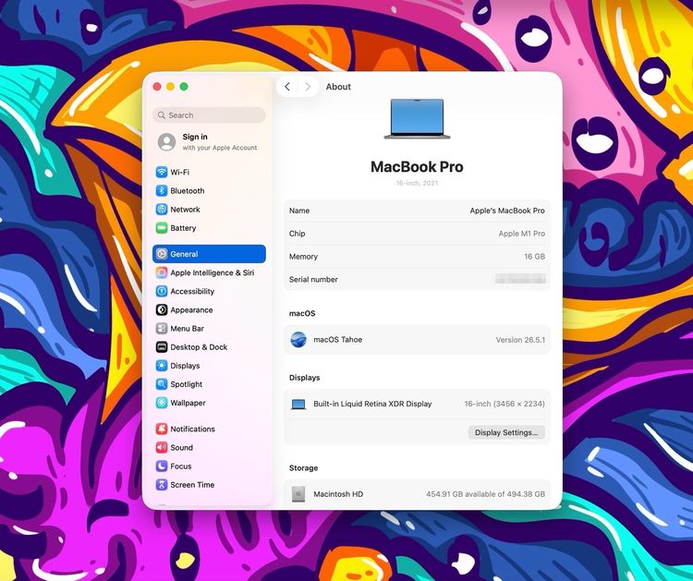
Task: Click the Displays sun icon
Action: click(162, 365)
